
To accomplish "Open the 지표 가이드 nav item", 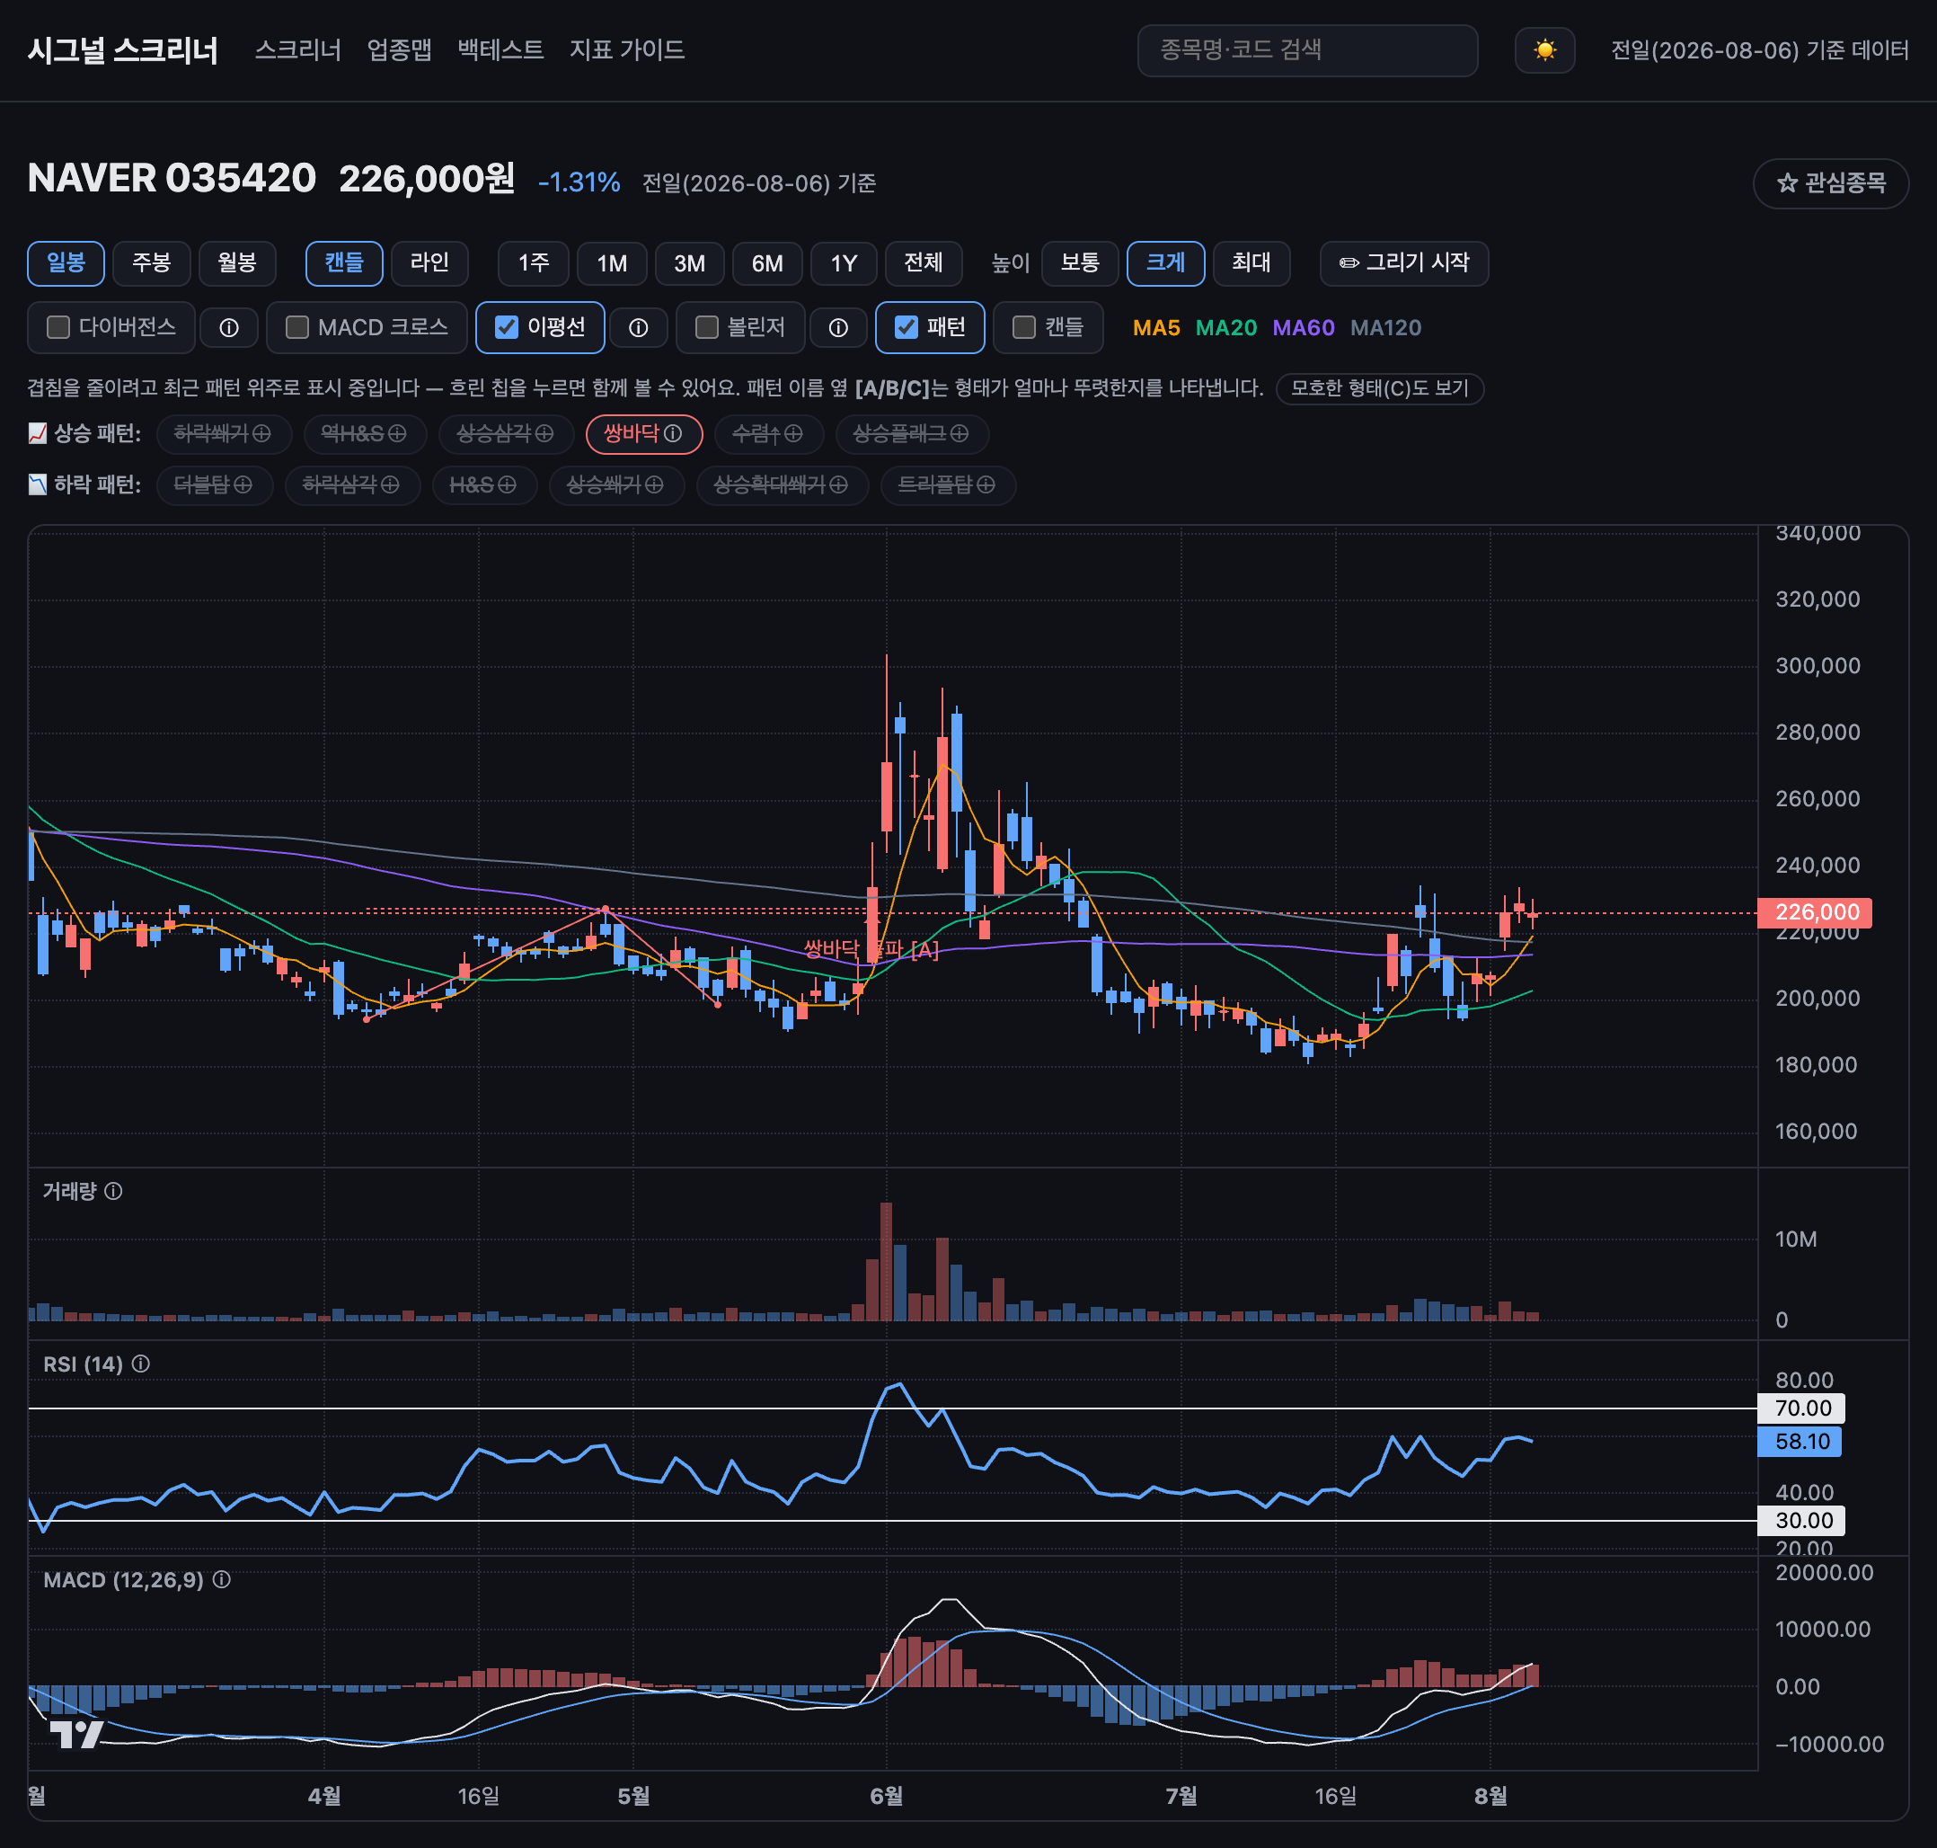I will tap(626, 50).
